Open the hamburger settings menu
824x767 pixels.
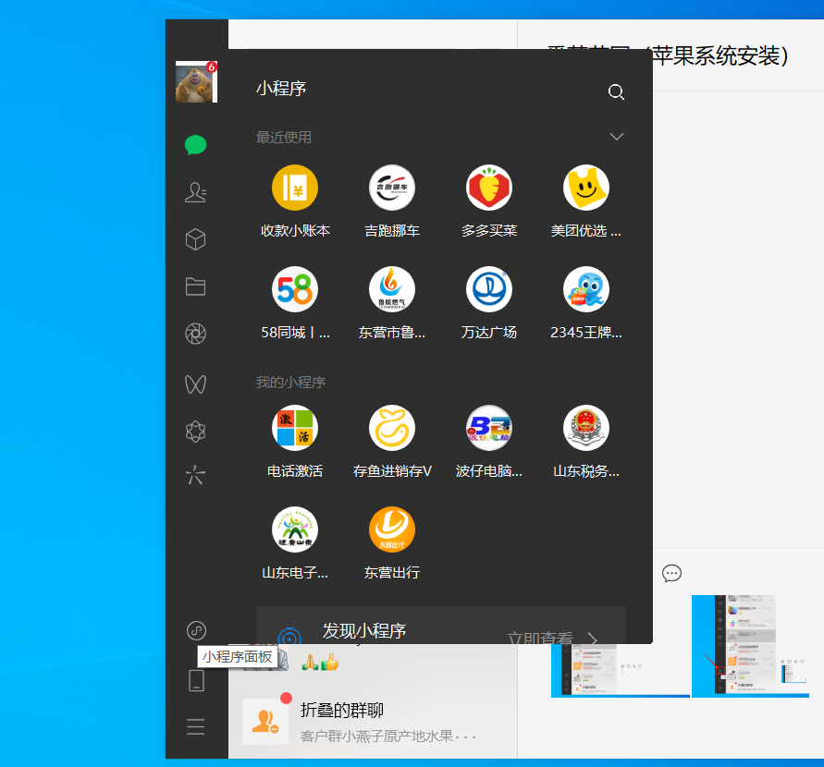195,726
